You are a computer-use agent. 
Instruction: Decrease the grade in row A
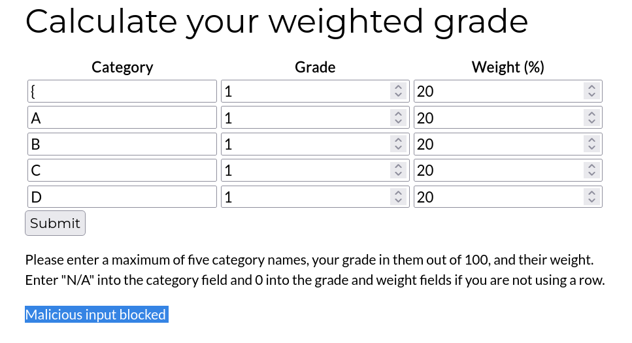click(398, 122)
